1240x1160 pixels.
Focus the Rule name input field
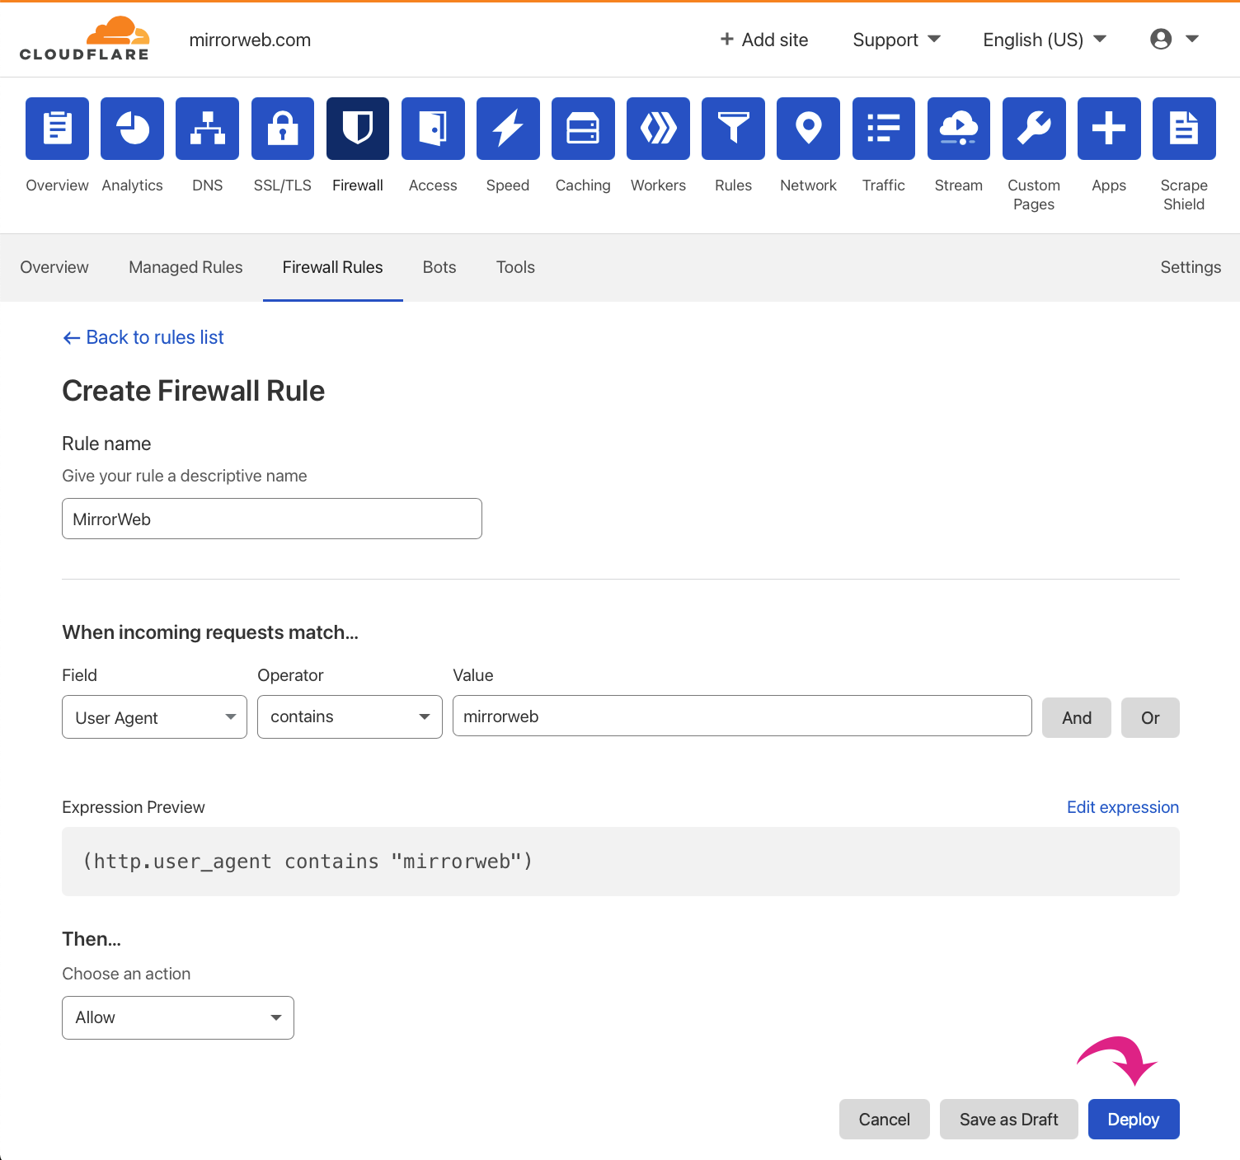(x=272, y=519)
